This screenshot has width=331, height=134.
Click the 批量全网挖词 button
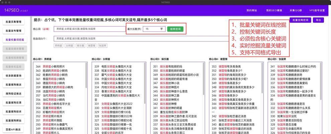tap(301, 20)
